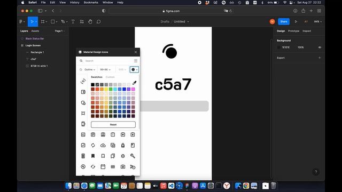Pick color with the eyedropper icon
Image resolution: width=342 pixels, height=192 pixels.
click(134, 83)
